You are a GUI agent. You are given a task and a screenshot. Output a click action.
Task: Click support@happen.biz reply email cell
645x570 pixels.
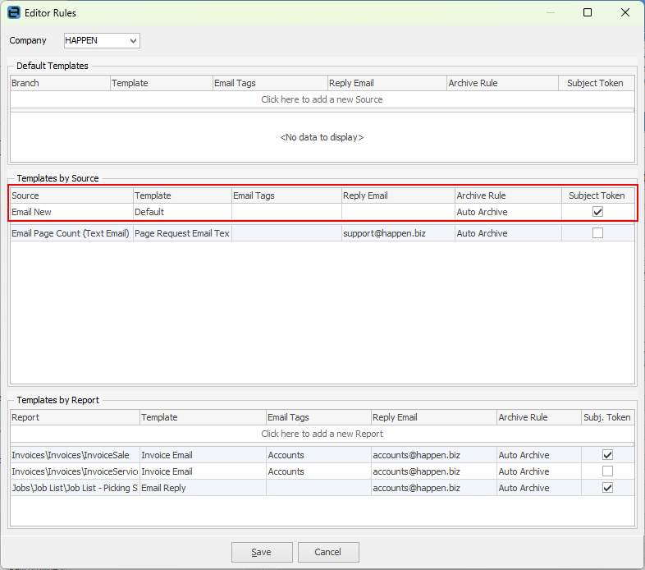[398, 233]
